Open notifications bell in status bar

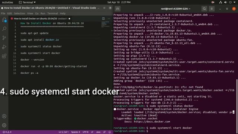tap(110, 132)
